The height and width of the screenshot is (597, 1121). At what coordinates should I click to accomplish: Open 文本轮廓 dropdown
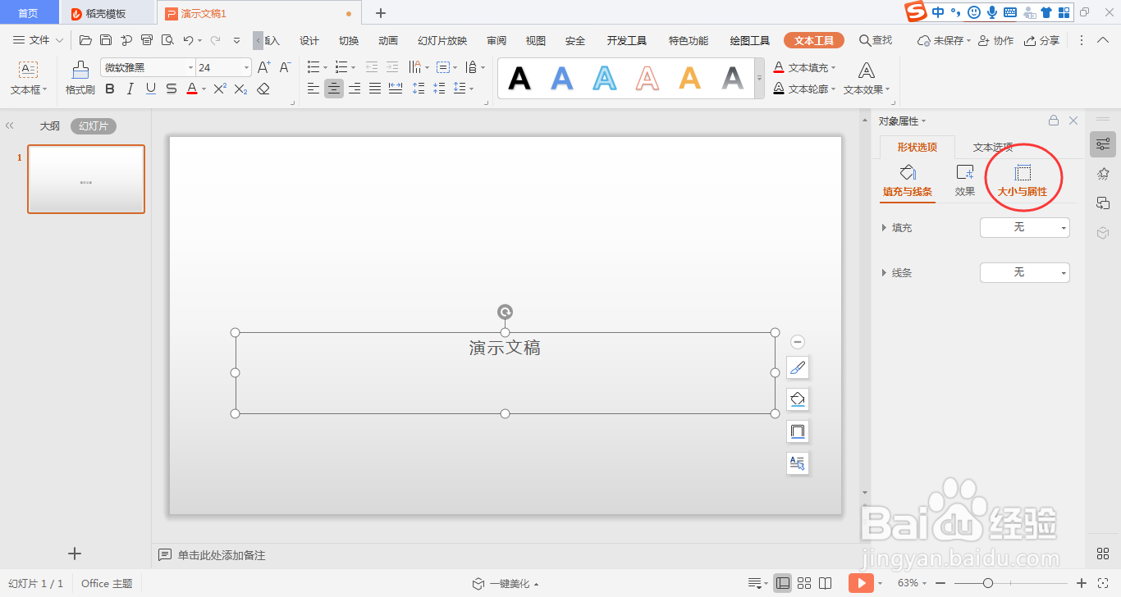coord(806,89)
